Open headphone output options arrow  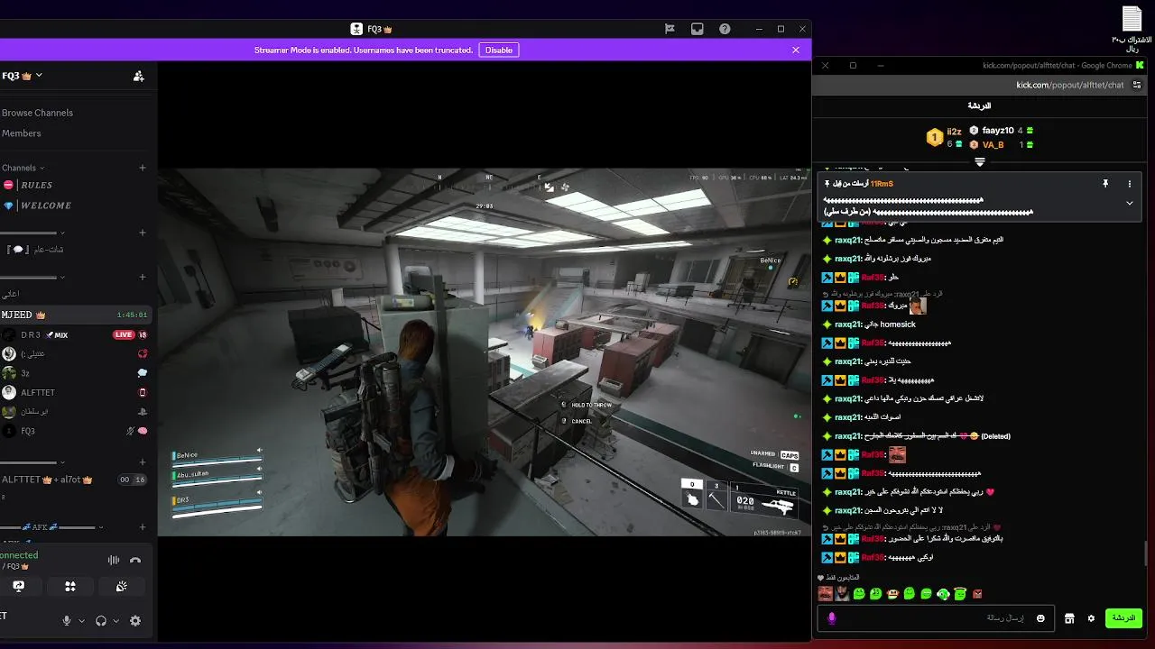(115, 621)
